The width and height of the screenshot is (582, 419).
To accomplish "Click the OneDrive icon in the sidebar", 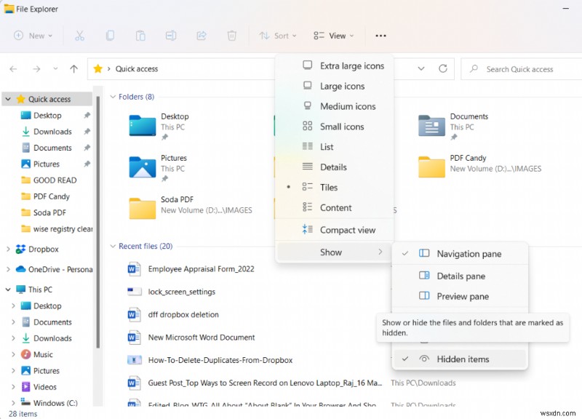I will coord(22,269).
